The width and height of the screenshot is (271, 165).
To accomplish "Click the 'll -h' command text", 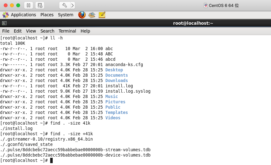I will pos(56,38).
